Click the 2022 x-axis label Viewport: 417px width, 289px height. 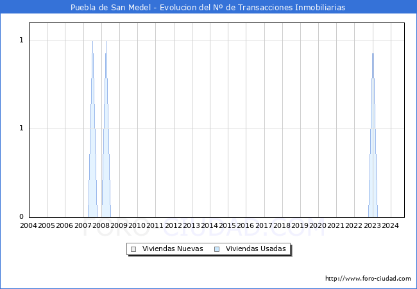354,225
